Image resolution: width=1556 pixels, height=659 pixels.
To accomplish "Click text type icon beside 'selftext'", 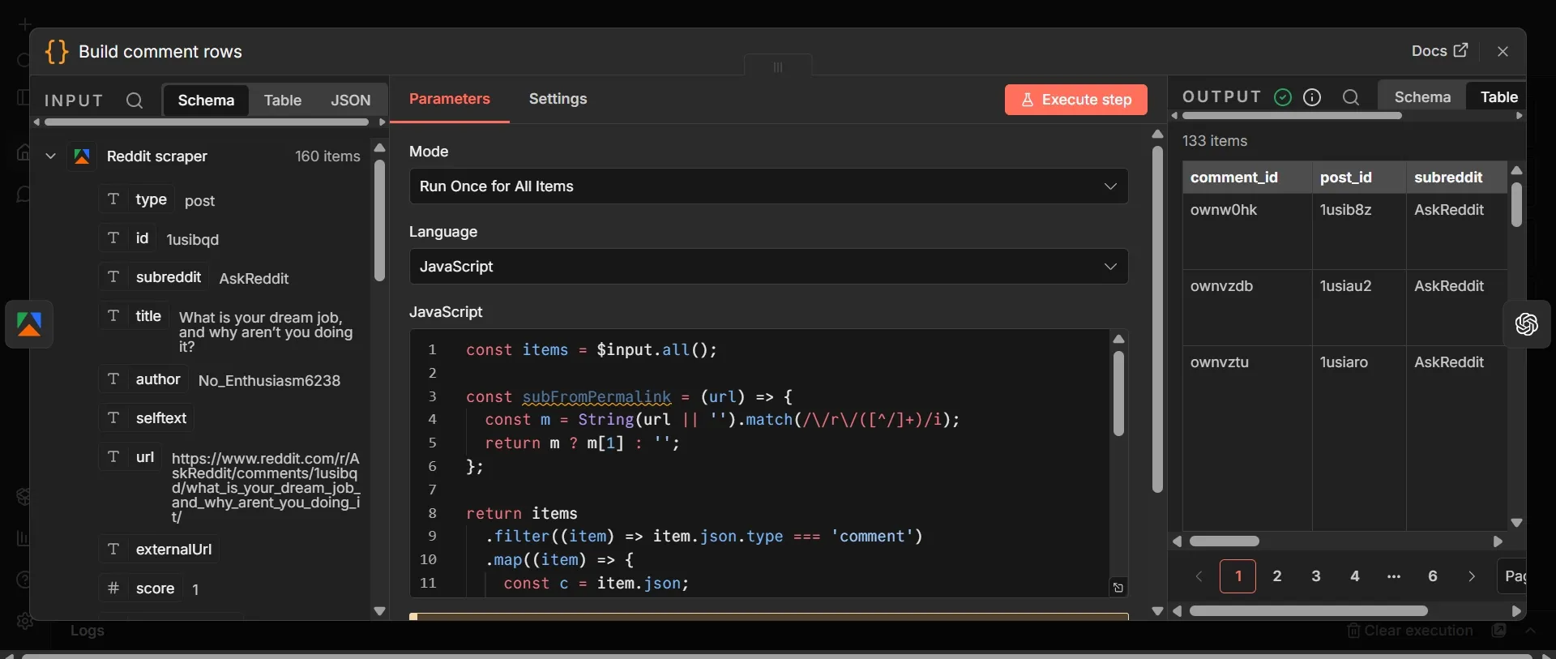I will tap(113, 418).
